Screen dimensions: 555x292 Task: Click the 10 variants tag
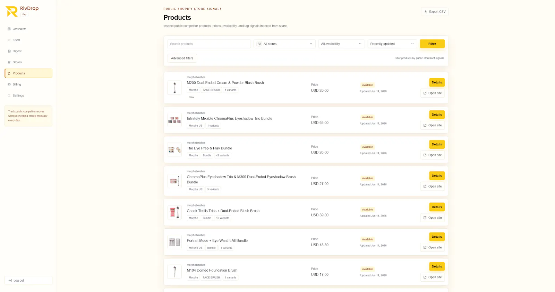pos(223,218)
